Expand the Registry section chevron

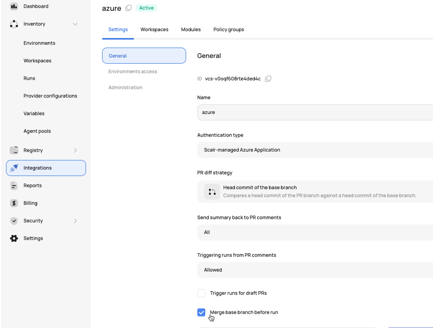[75, 150]
